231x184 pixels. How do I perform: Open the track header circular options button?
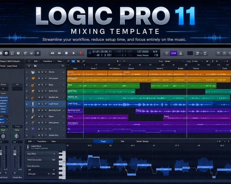pos(63,66)
